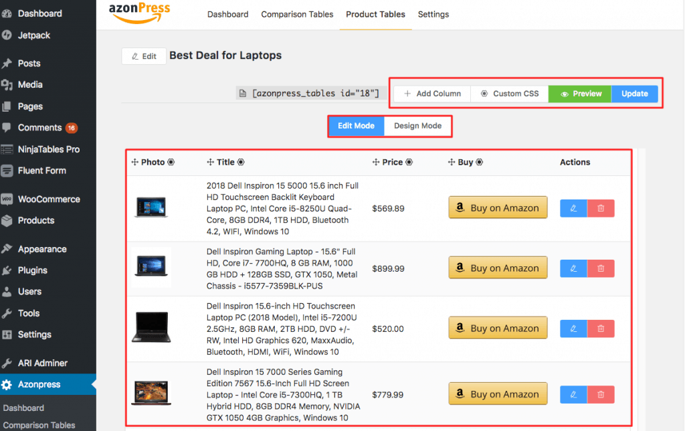Open settings icon next to the Price column

tap(409, 162)
